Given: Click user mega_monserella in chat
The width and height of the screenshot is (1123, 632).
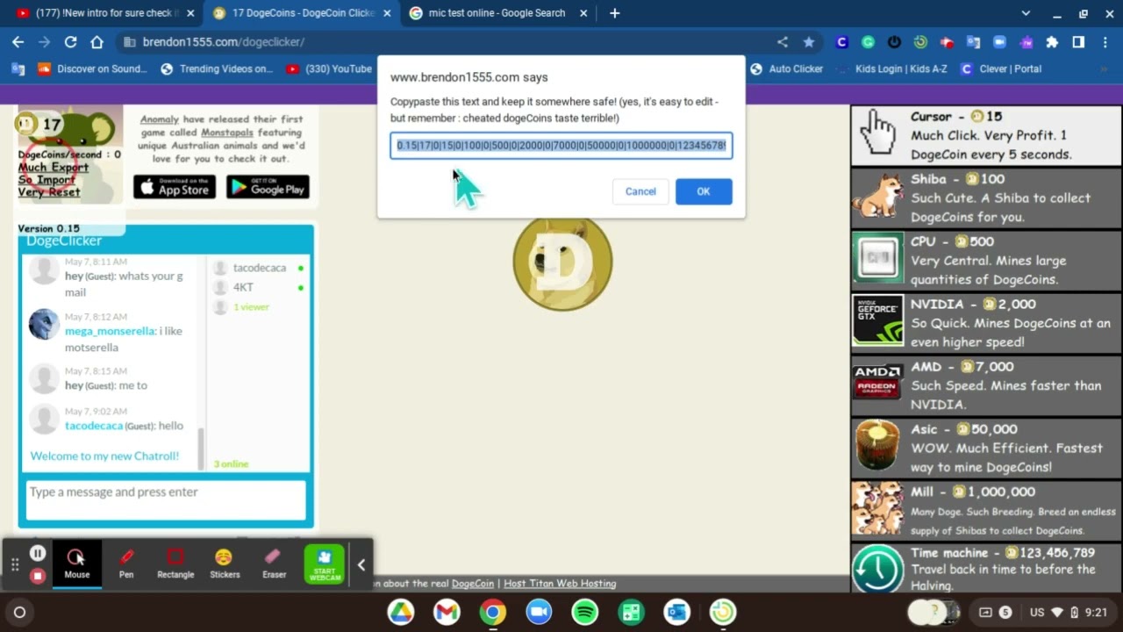Looking at the screenshot, I should 110,331.
